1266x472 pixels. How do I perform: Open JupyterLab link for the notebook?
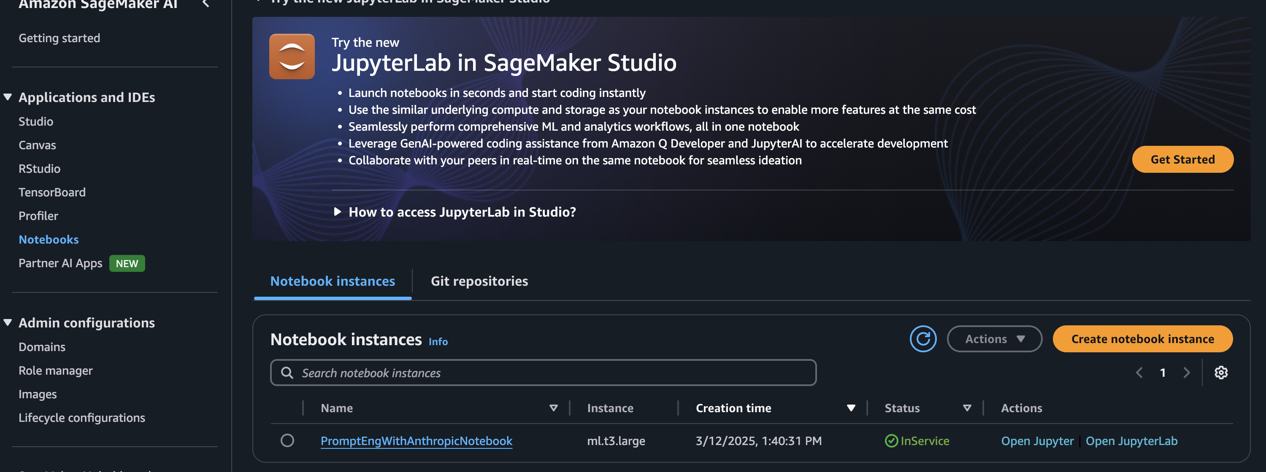1131,441
